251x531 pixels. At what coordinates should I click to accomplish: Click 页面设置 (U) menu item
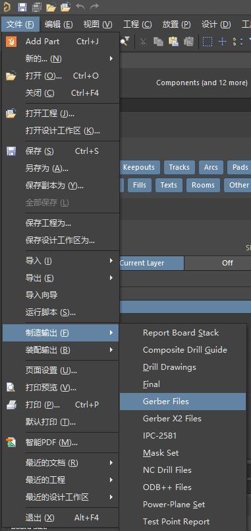[61, 370]
